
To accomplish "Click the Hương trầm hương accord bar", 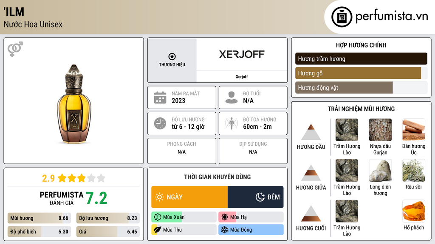I will pos(361,59).
